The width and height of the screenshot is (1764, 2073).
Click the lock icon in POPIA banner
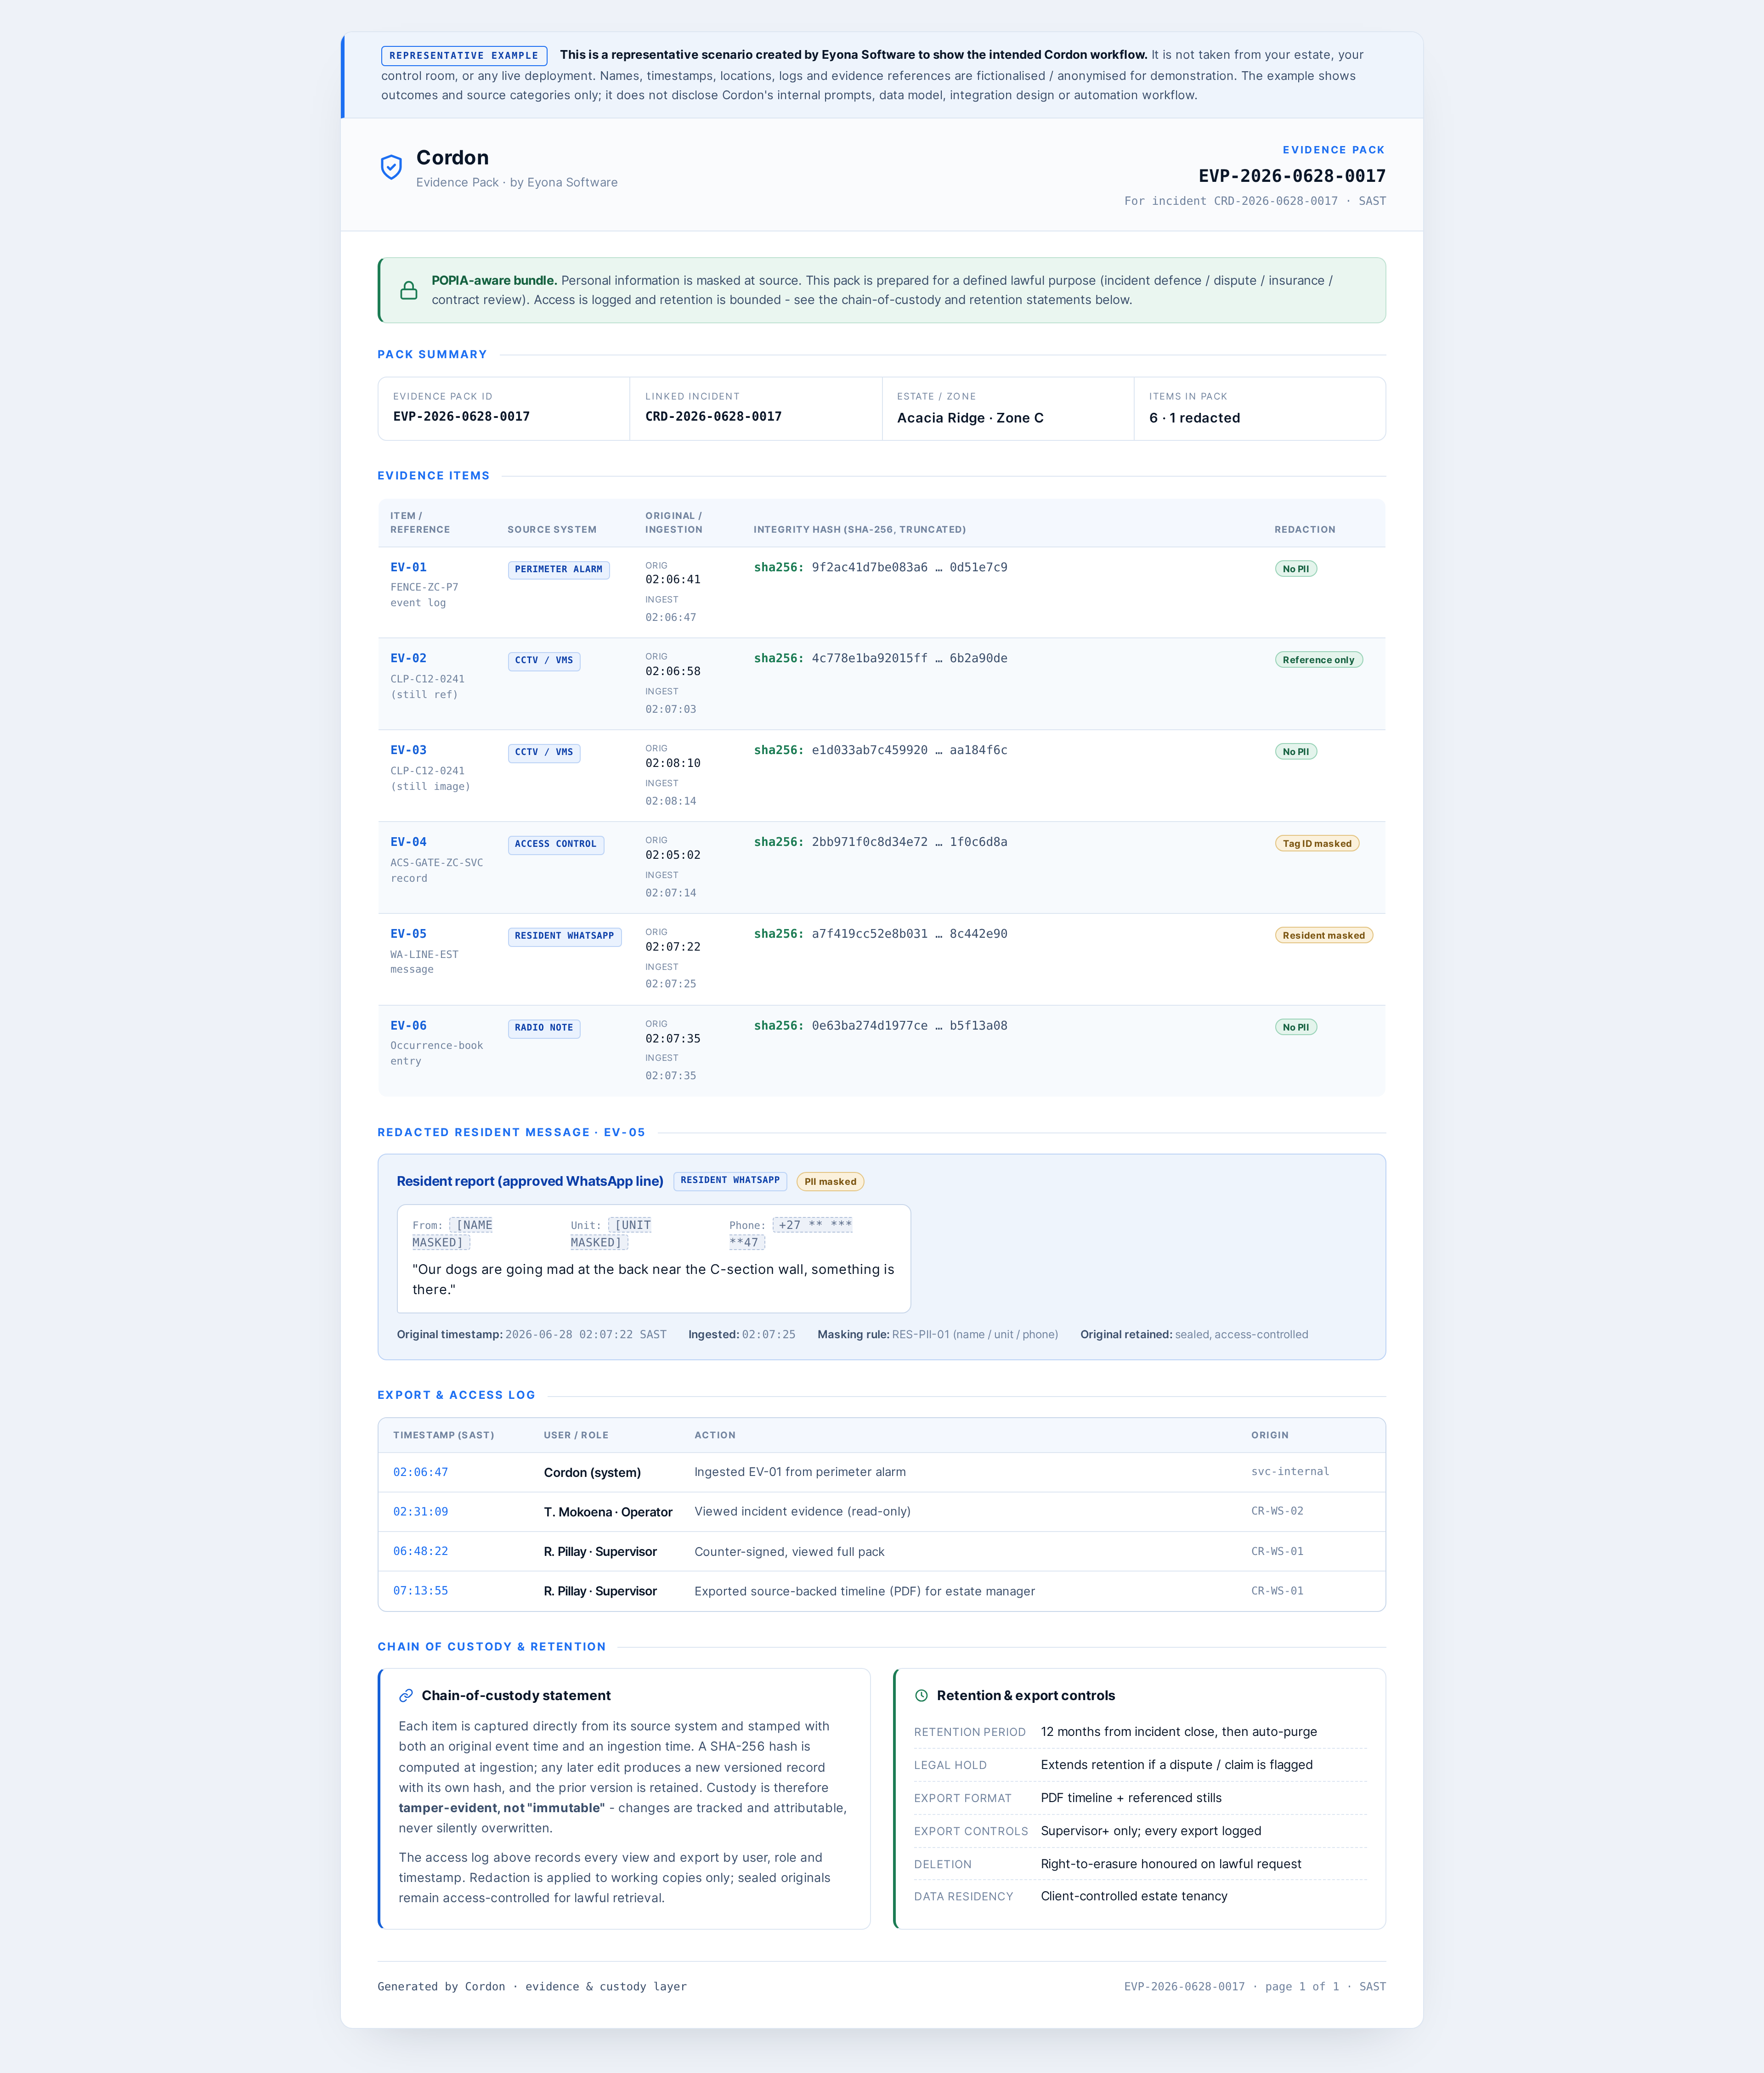(x=409, y=291)
